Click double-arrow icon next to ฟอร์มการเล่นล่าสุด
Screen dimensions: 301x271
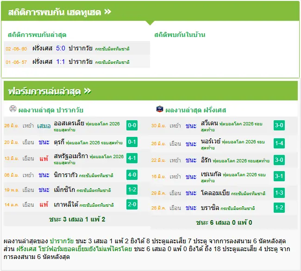tap(88, 91)
